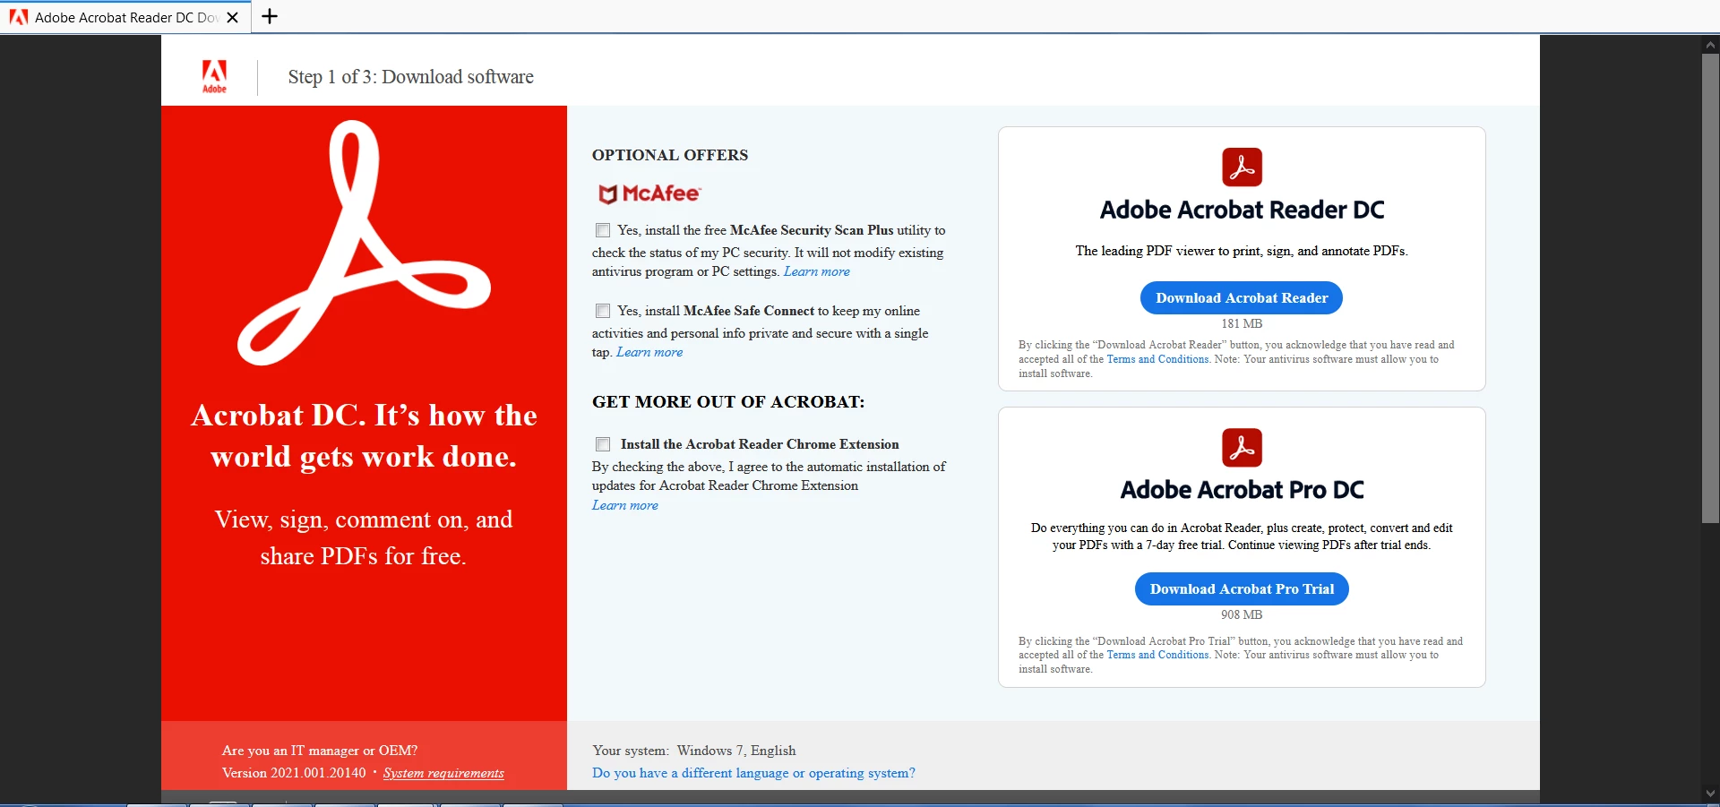This screenshot has width=1720, height=807.
Task: Click the 'Adobe Acrobat Reader DC' title text
Action: click(1242, 210)
